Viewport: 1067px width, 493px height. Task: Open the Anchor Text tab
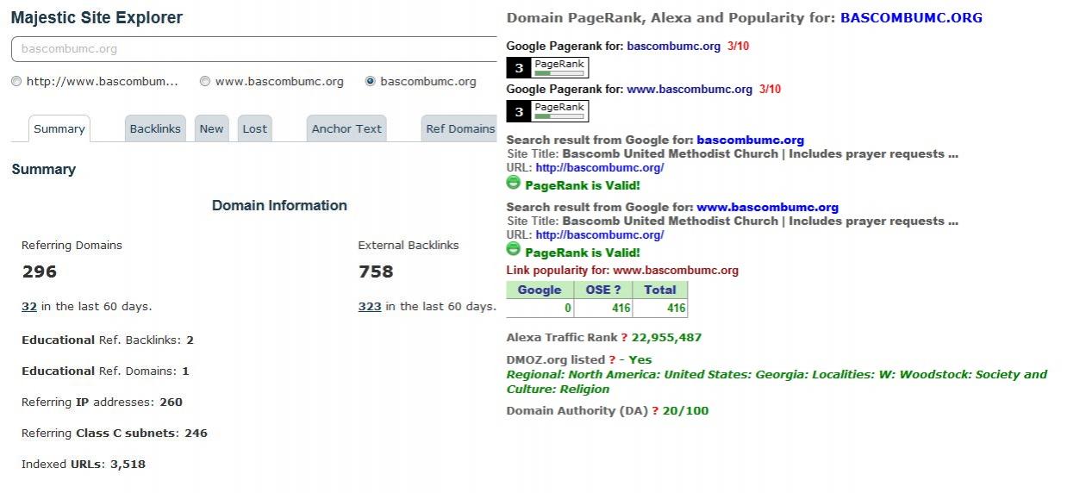tap(346, 128)
